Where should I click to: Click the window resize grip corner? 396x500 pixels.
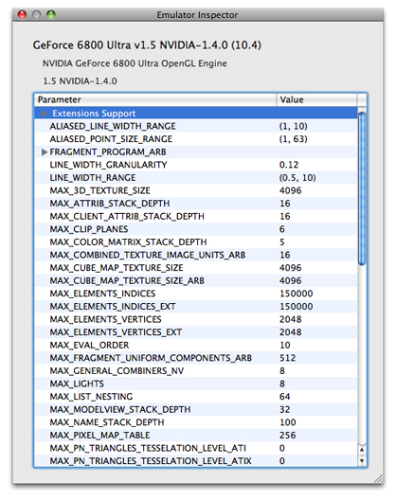pyautogui.click(x=378, y=478)
